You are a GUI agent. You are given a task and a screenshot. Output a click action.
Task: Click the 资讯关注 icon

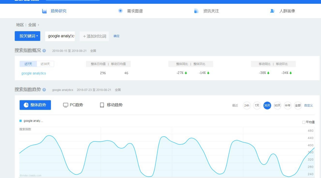click(196, 11)
